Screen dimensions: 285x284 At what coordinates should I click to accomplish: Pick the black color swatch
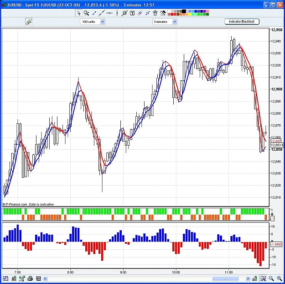[x=184, y=11]
